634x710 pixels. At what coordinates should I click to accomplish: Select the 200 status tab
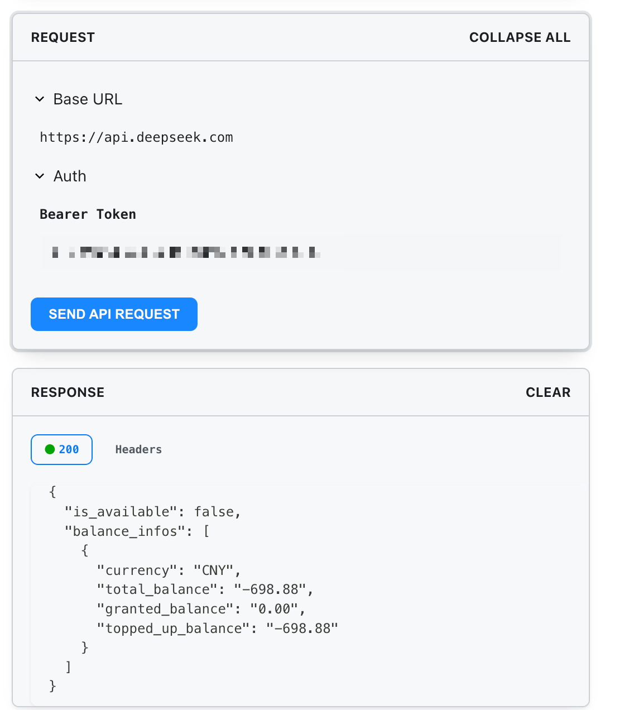pos(61,449)
